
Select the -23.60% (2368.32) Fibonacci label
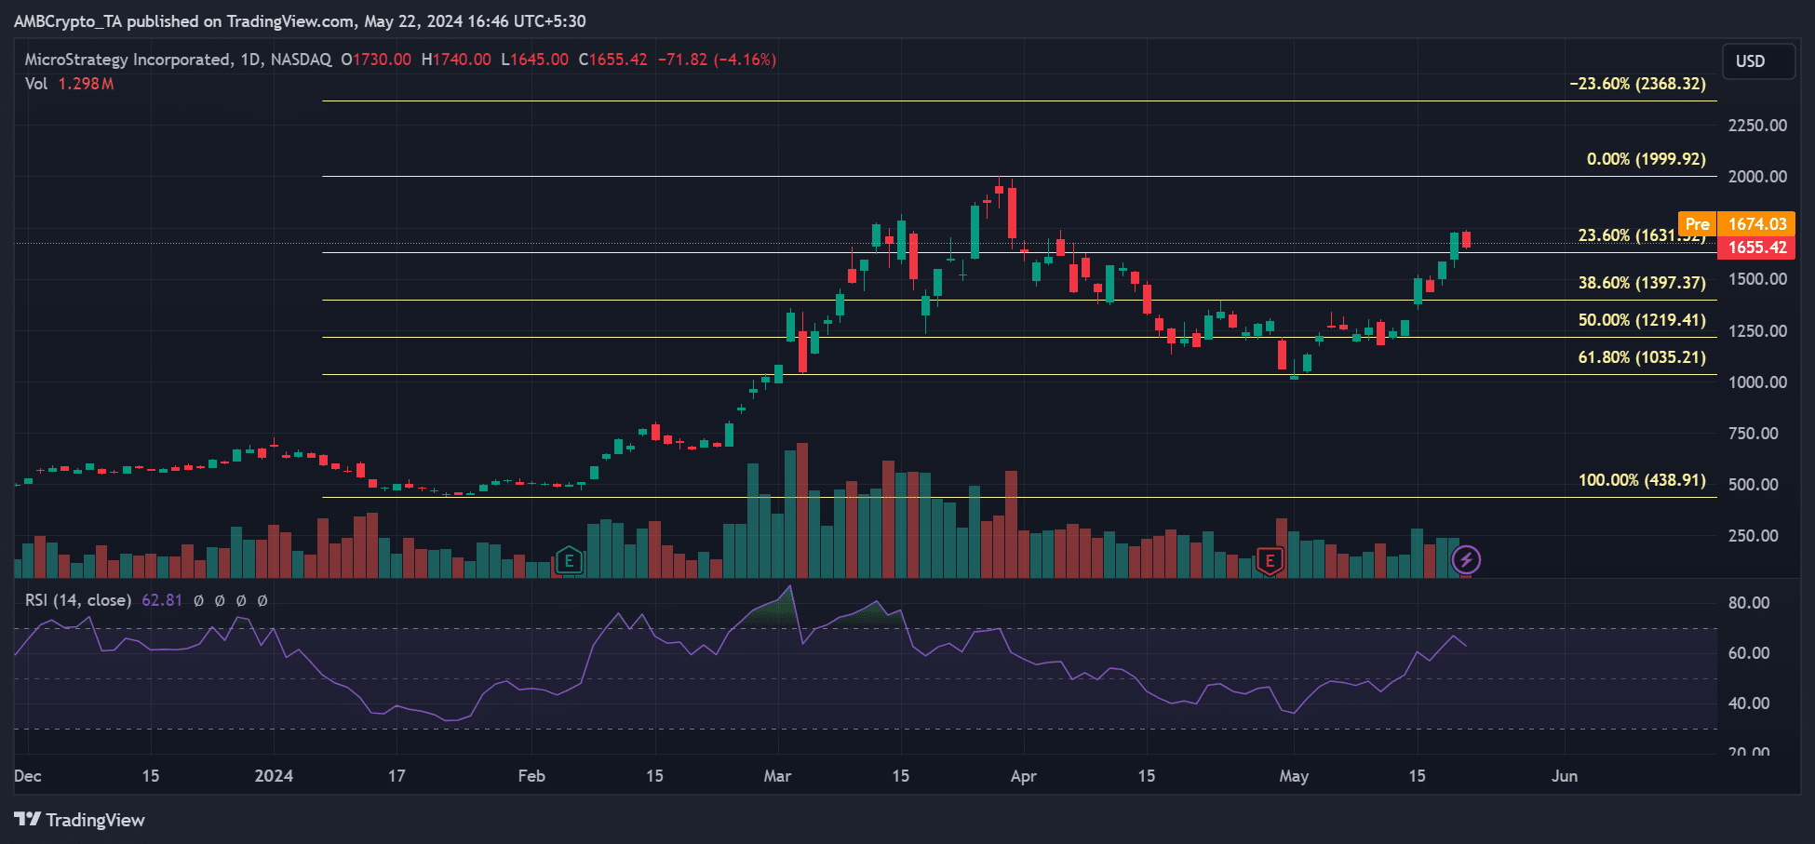pos(1637,84)
